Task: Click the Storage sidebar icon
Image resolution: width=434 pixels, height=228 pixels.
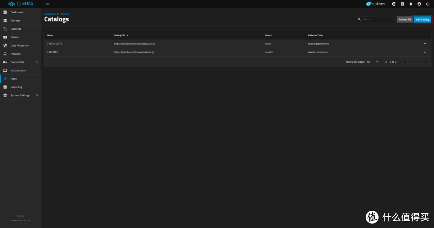Action: point(5,20)
